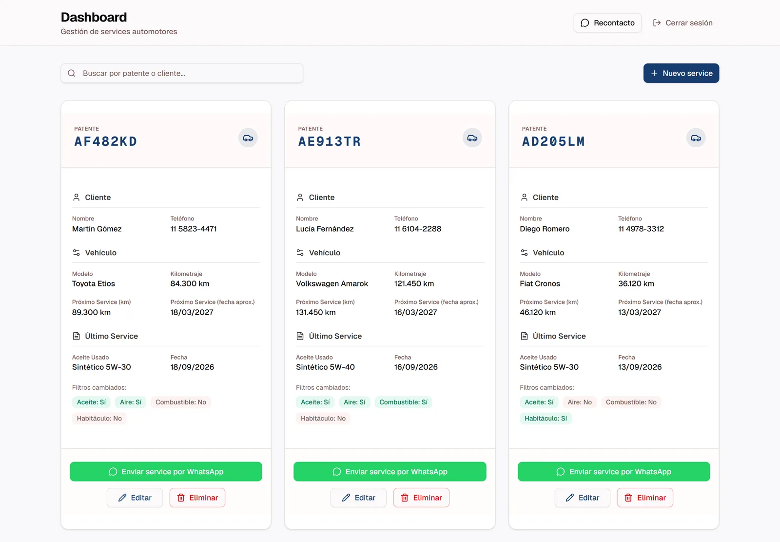Click the patente text AE913TR

tap(330, 141)
